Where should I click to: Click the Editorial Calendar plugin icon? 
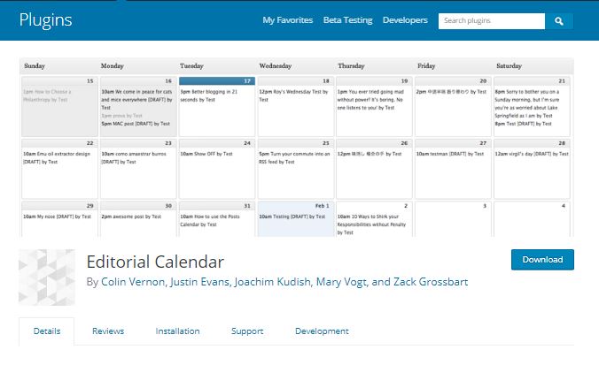tap(47, 278)
